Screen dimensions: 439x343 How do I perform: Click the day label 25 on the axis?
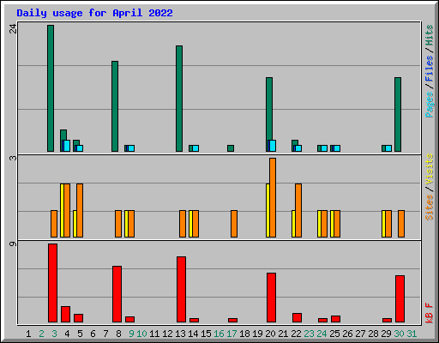click(x=334, y=334)
